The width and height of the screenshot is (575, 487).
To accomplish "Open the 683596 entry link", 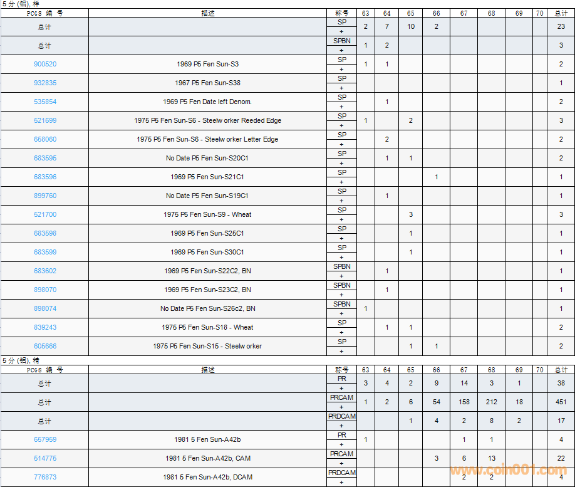I will coord(45,177).
